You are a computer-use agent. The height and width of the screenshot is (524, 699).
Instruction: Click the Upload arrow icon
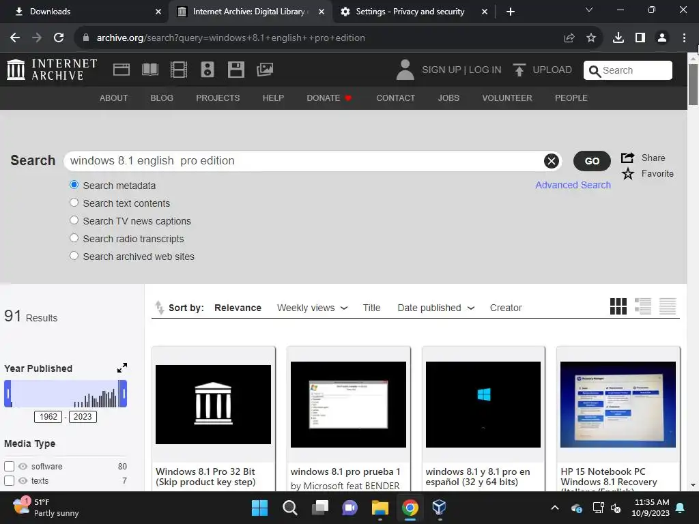click(519, 70)
